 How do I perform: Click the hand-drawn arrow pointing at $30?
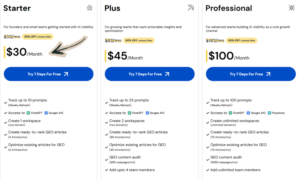coord(66,47)
